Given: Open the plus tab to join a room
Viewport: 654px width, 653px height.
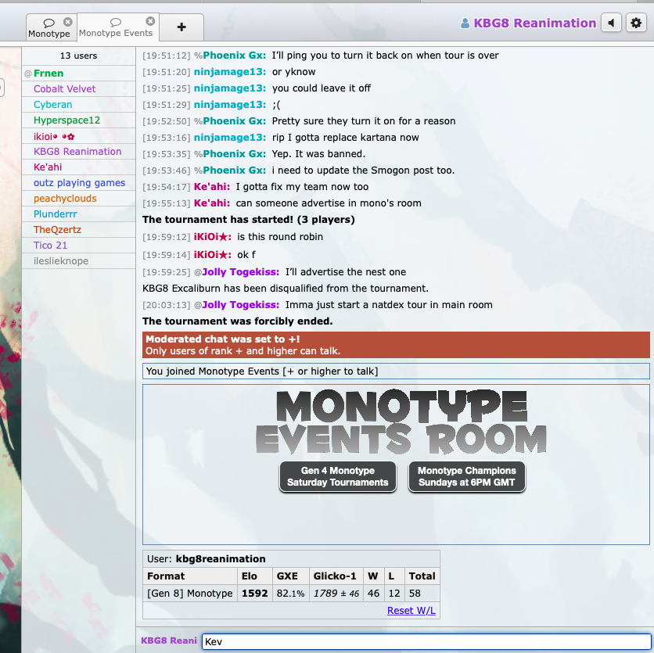Looking at the screenshot, I should tap(181, 27).
